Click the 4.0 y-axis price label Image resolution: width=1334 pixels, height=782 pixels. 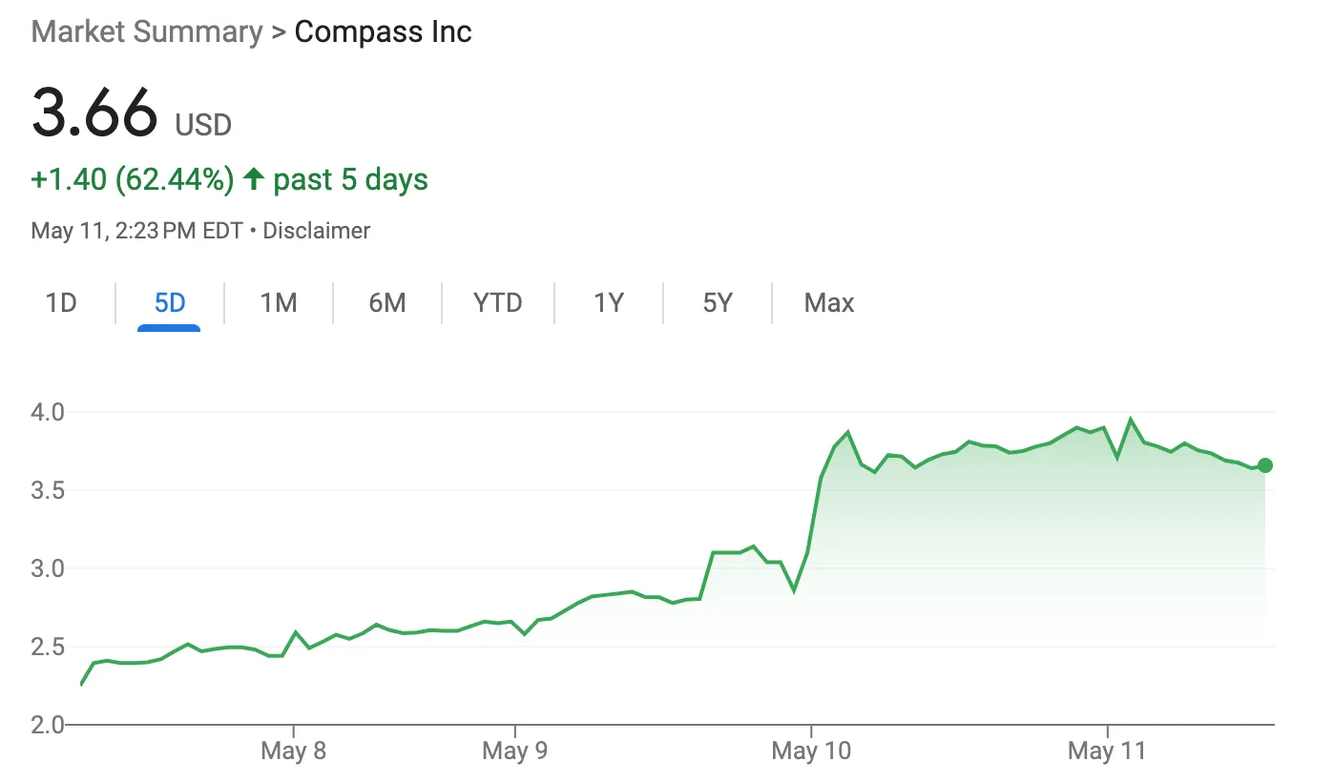pos(48,412)
